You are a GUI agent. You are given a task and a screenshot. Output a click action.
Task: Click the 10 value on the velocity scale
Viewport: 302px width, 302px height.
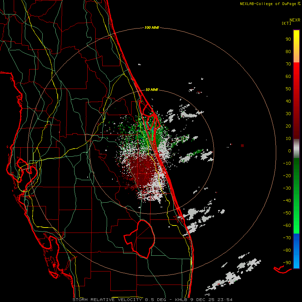(288, 139)
